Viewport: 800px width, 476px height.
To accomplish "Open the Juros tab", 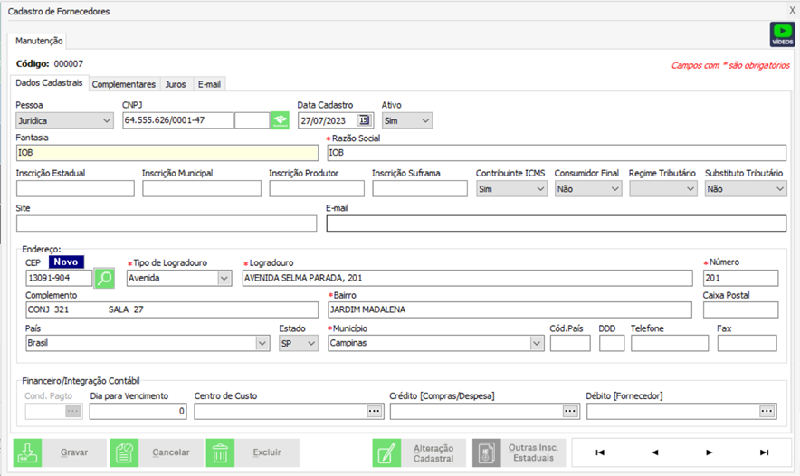I will click(x=176, y=84).
